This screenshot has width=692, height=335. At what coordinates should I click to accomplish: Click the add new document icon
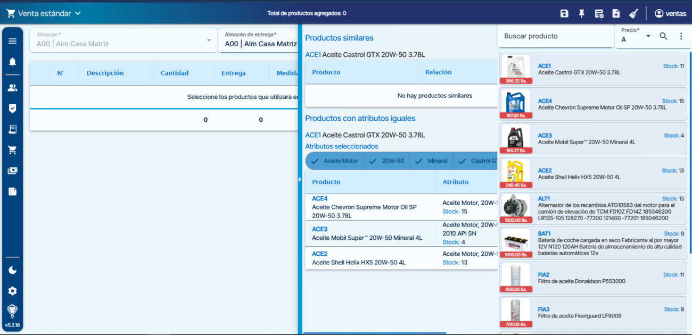(x=616, y=13)
